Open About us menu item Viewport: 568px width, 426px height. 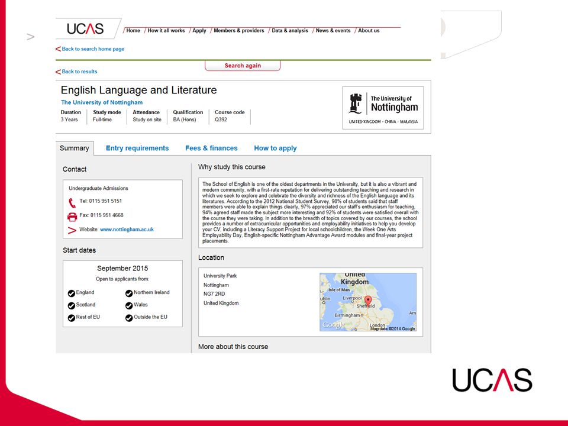pyautogui.click(x=369, y=30)
